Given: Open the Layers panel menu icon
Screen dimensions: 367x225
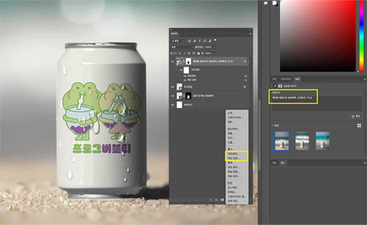Looking at the screenshot, I should tap(250, 34).
